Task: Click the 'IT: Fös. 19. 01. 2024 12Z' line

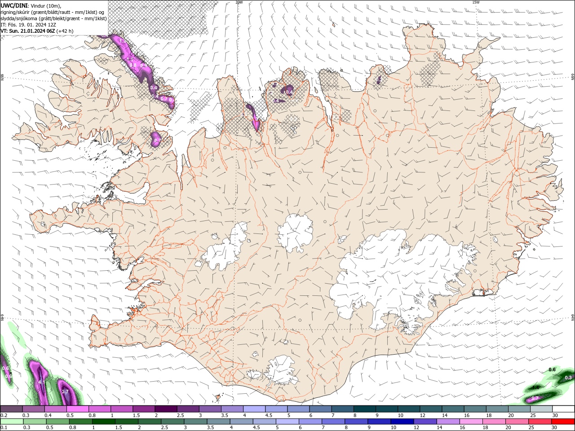Action: tap(28, 25)
